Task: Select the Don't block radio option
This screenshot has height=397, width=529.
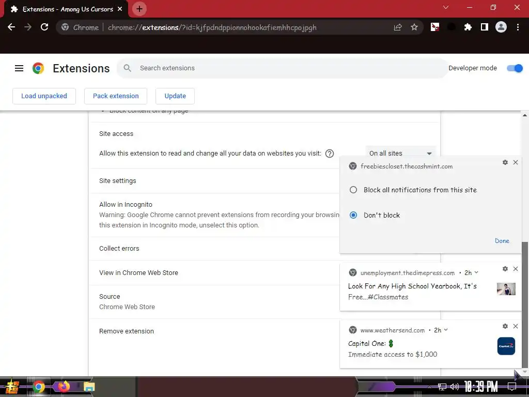Action: point(353,215)
